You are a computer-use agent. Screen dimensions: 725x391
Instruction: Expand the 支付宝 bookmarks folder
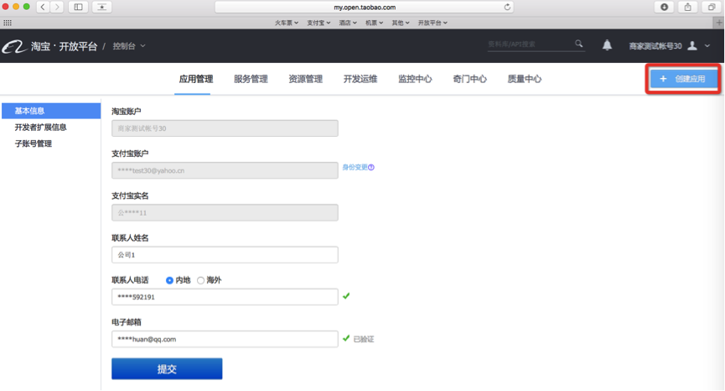[318, 23]
